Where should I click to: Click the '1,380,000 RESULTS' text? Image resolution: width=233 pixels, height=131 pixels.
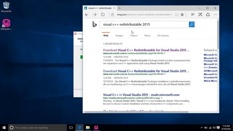tap(112, 44)
